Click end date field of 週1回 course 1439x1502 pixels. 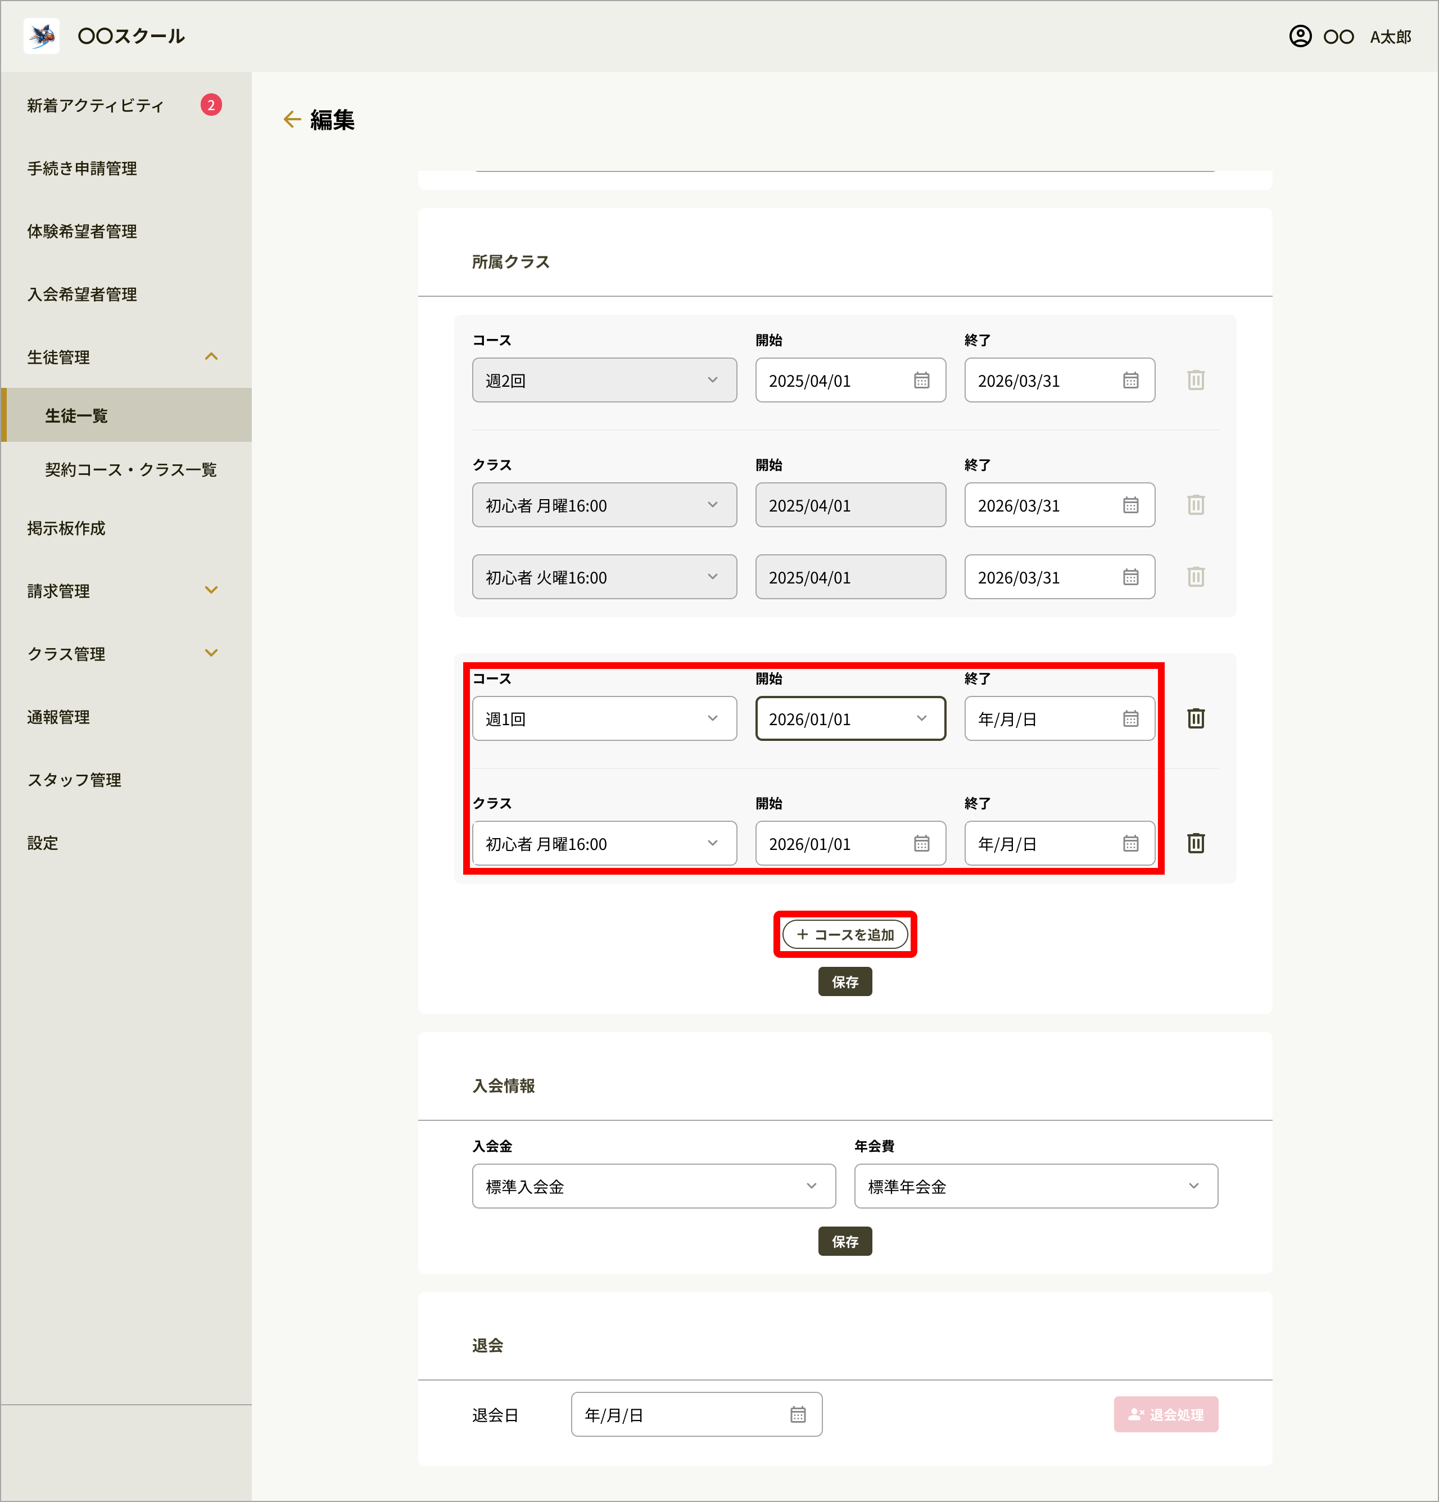1060,719
